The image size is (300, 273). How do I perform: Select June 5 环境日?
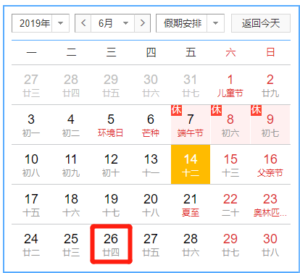pyautogui.click(x=111, y=125)
